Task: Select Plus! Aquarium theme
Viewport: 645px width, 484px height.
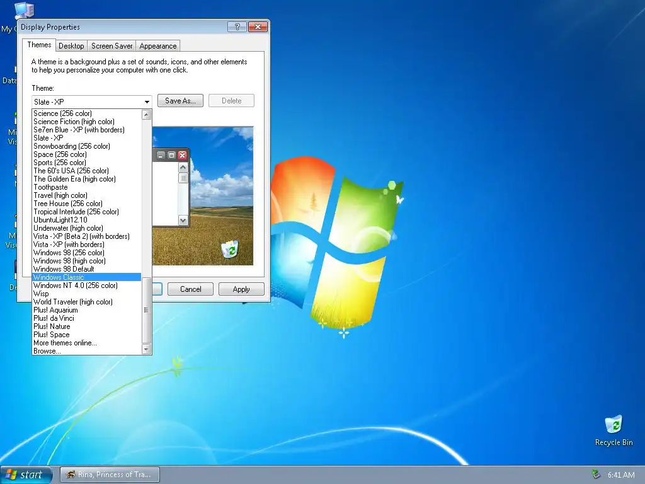Action: 87,310
